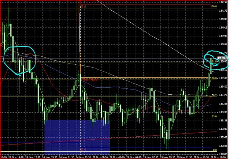Click the 24 Nov 19:30 time label
The height and width of the screenshot is (159, 229).
50,158
